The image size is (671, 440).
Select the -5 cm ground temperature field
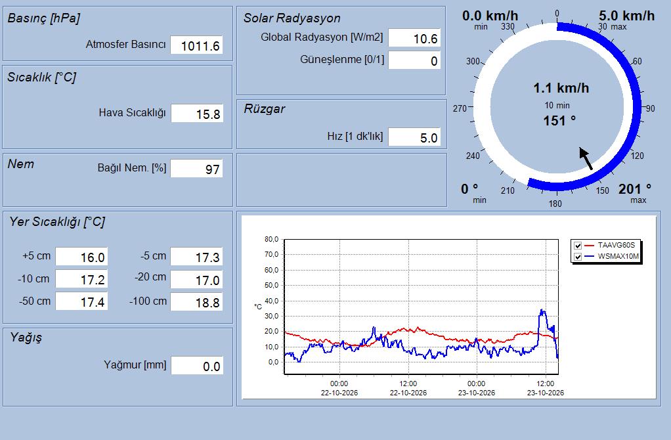(196, 257)
